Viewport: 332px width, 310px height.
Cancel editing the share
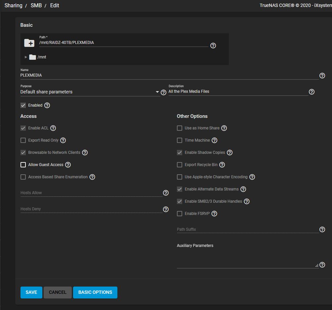[x=58, y=293]
